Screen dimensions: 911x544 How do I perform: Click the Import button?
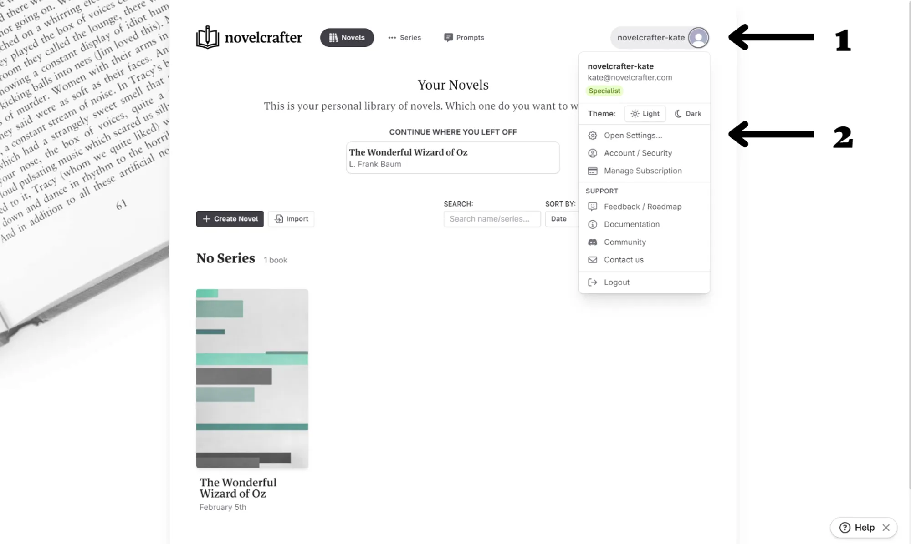click(291, 219)
